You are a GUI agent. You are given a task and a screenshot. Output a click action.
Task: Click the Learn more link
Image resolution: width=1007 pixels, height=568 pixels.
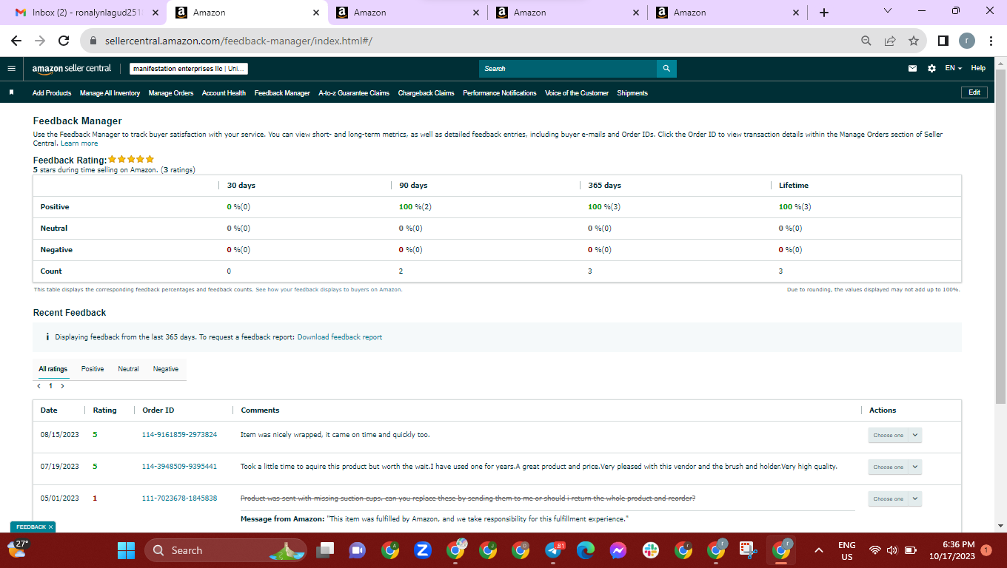click(x=79, y=143)
